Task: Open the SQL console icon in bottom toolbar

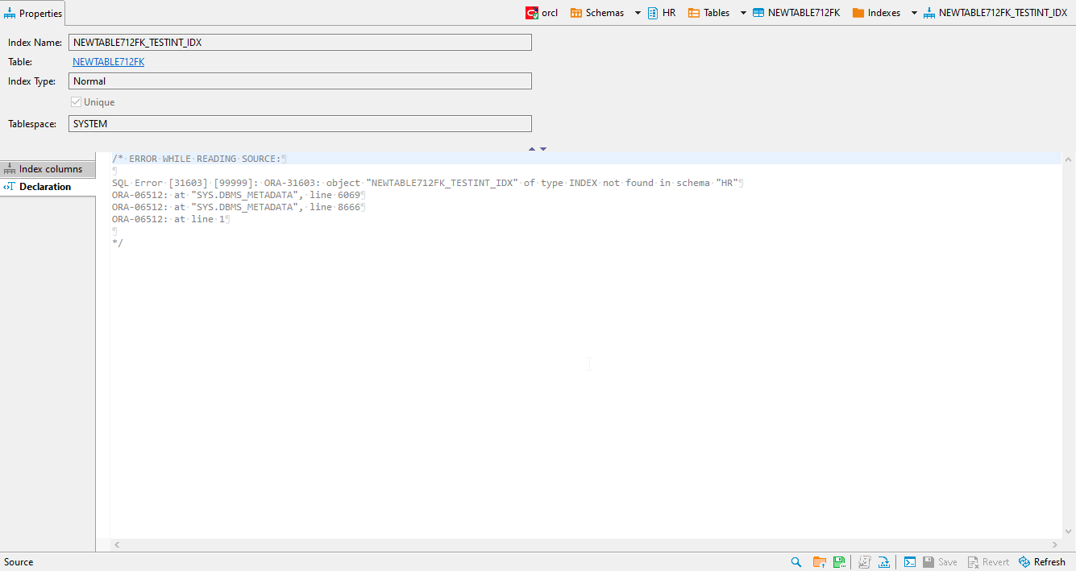Action: click(909, 561)
